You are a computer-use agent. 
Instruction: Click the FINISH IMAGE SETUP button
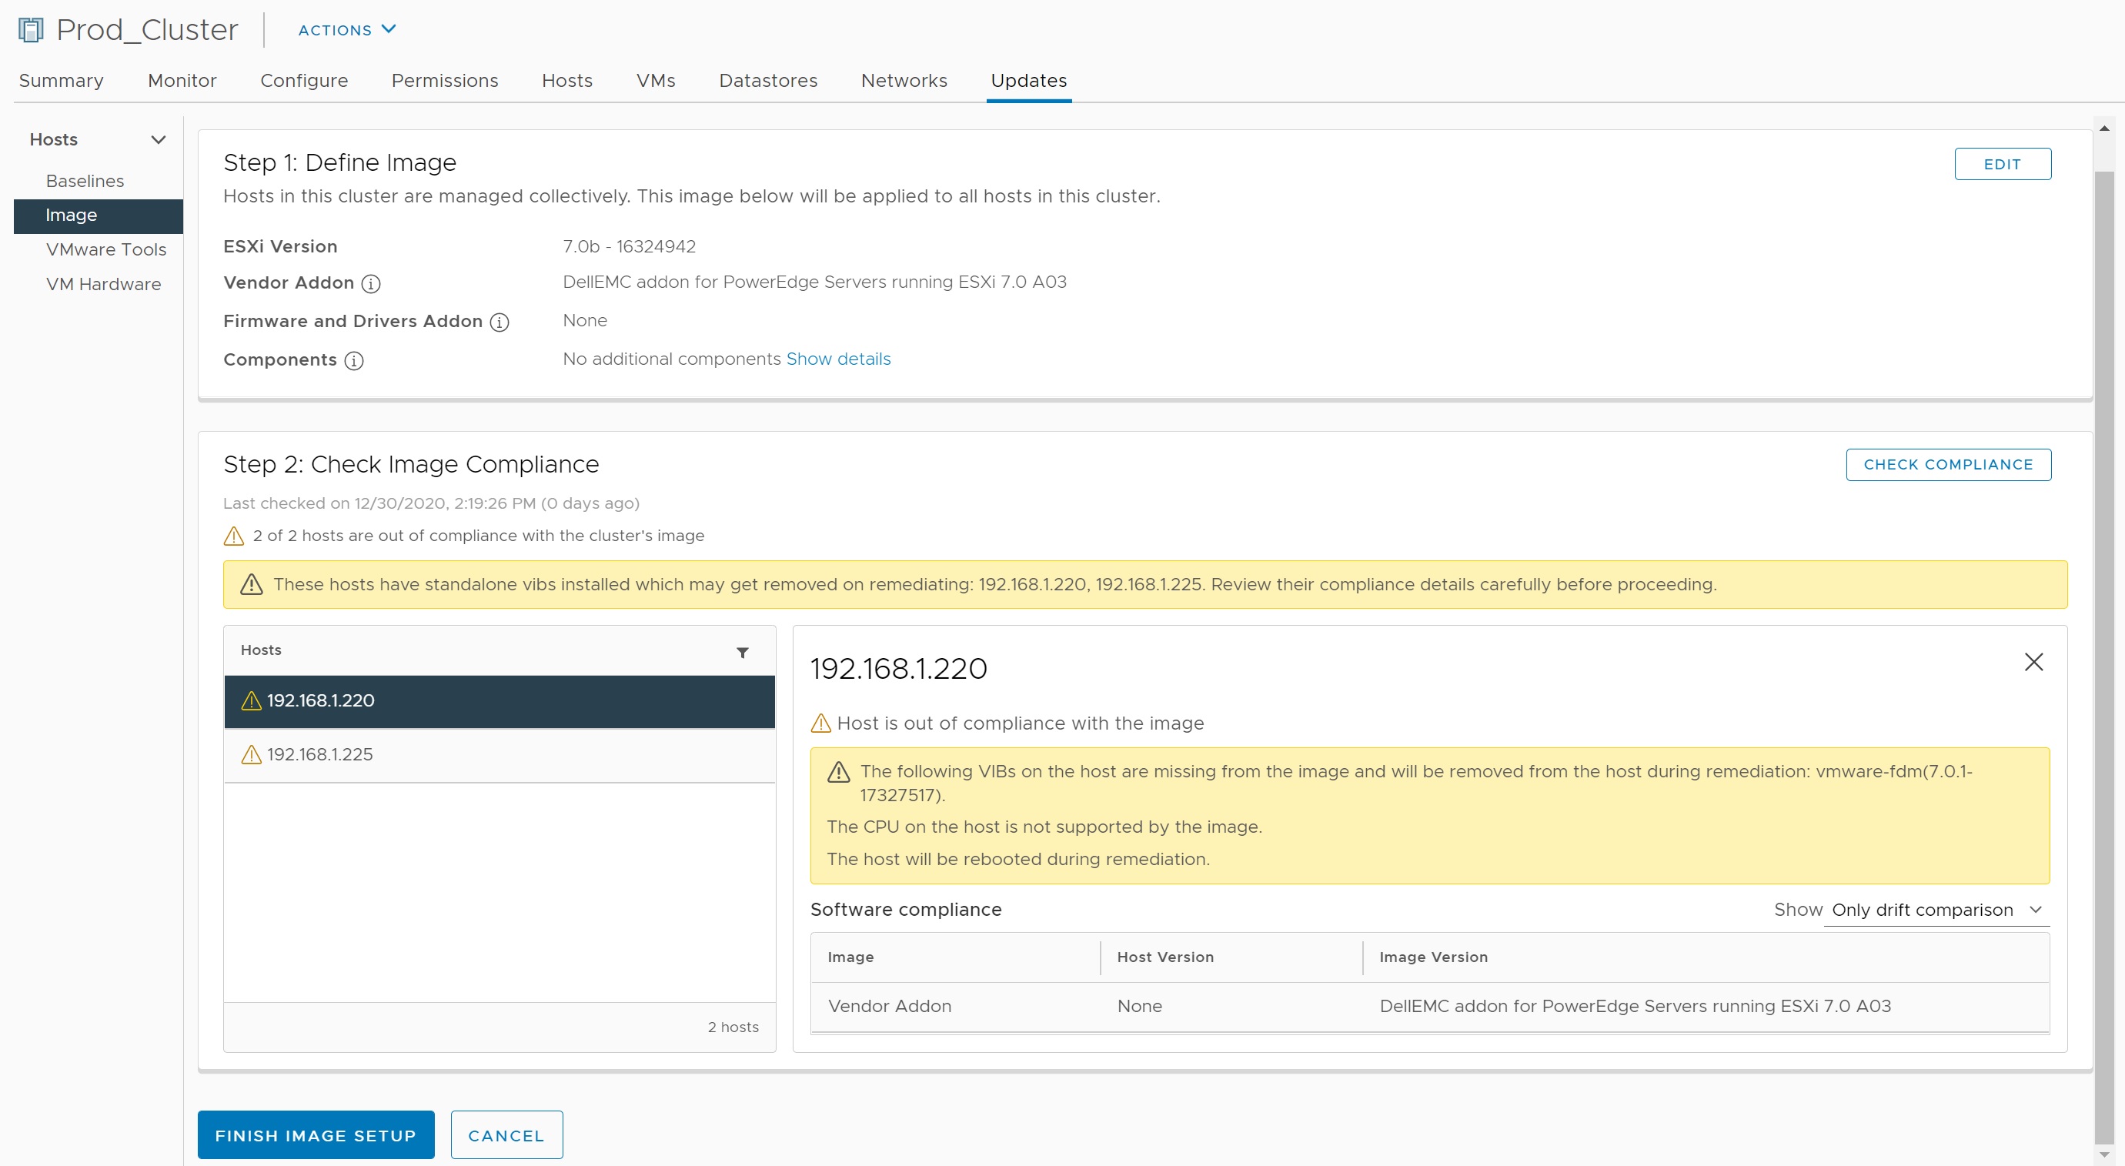pos(315,1134)
